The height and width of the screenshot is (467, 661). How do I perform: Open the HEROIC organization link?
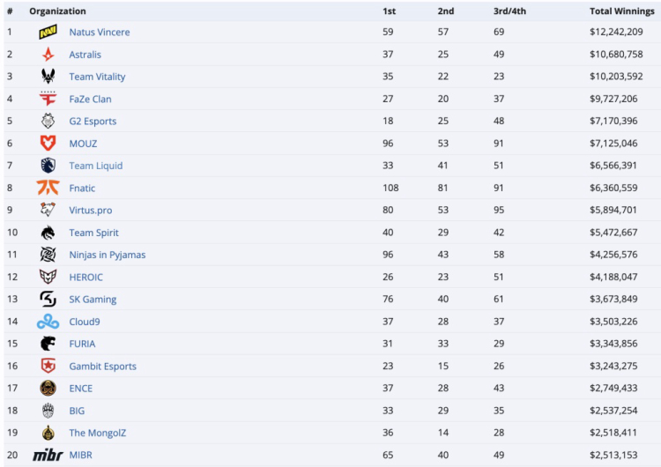coord(85,278)
